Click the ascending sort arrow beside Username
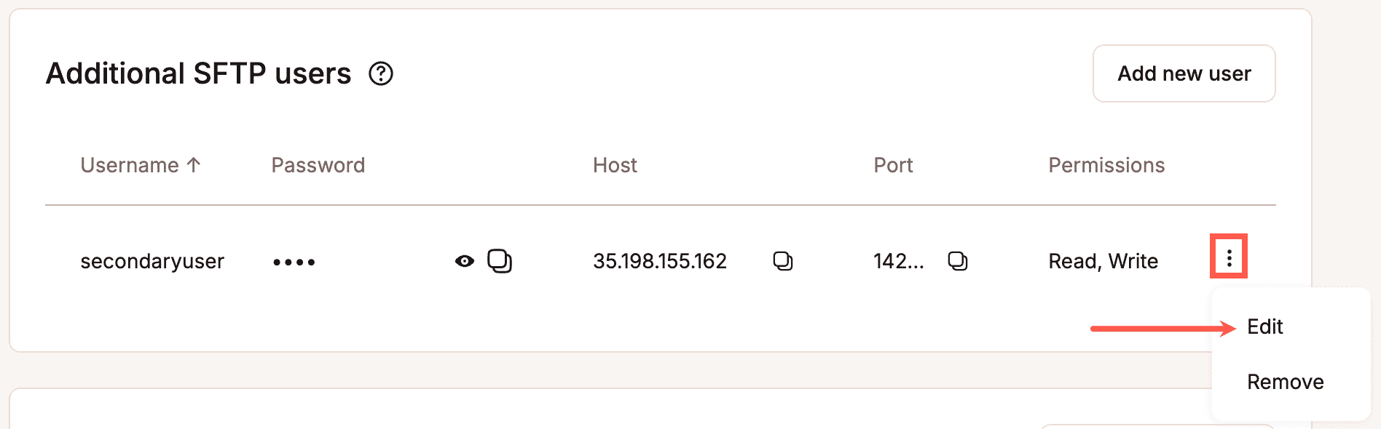 click(x=194, y=165)
